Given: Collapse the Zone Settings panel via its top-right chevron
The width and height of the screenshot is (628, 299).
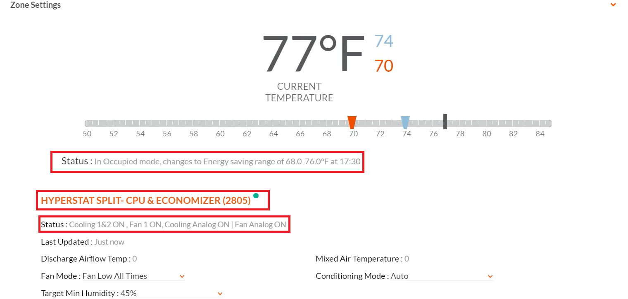Looking at the screenshot, I should 613,5.
